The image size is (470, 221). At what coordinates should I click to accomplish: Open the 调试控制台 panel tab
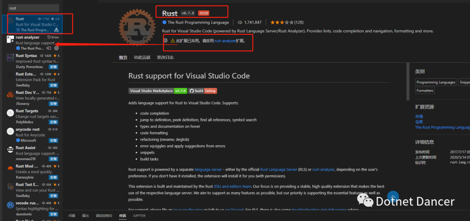click(x=104, y=216)
